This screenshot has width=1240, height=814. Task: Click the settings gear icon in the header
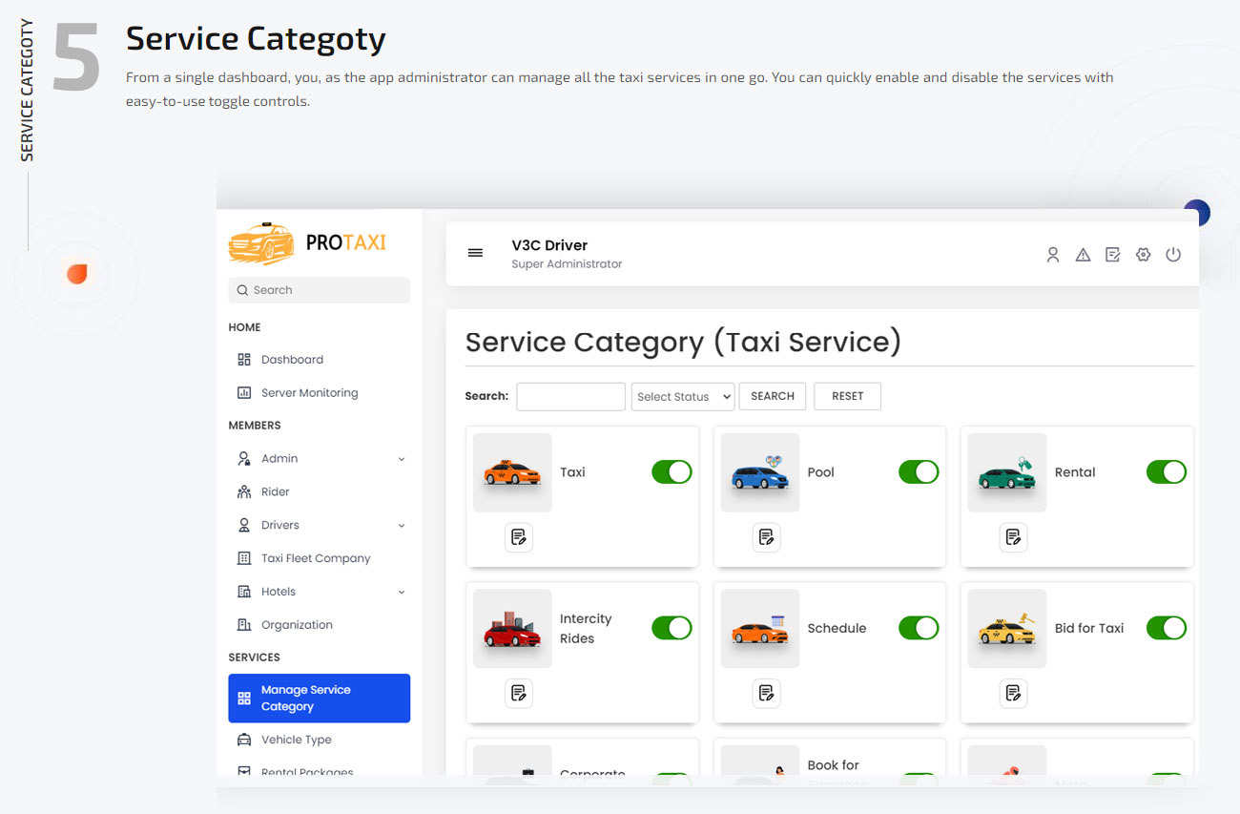pyautogui.click(x=1143, y=254)
